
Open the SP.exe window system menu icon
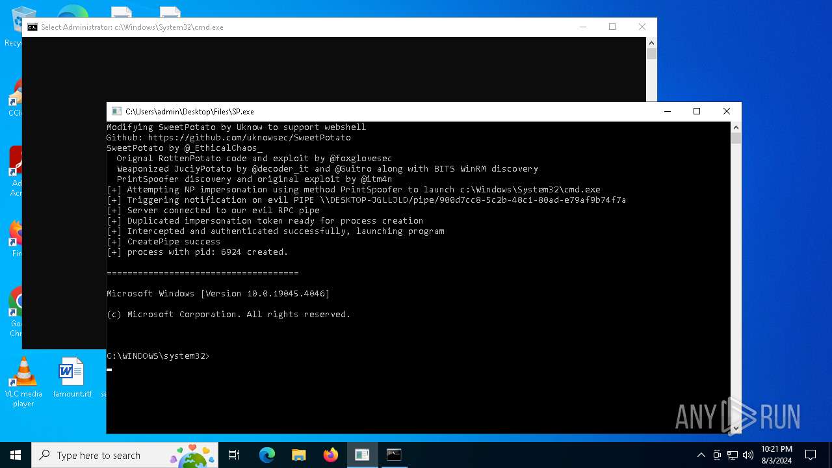(x=116, y=112)
